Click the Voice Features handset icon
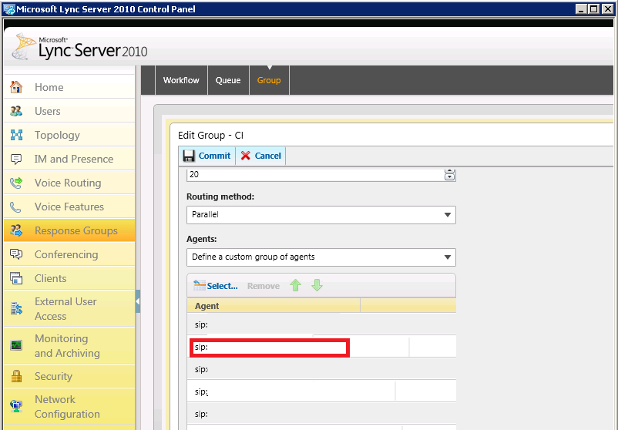The height and width of the screenshot is (430, 618). pyautogui.click(x=15, y=207)
